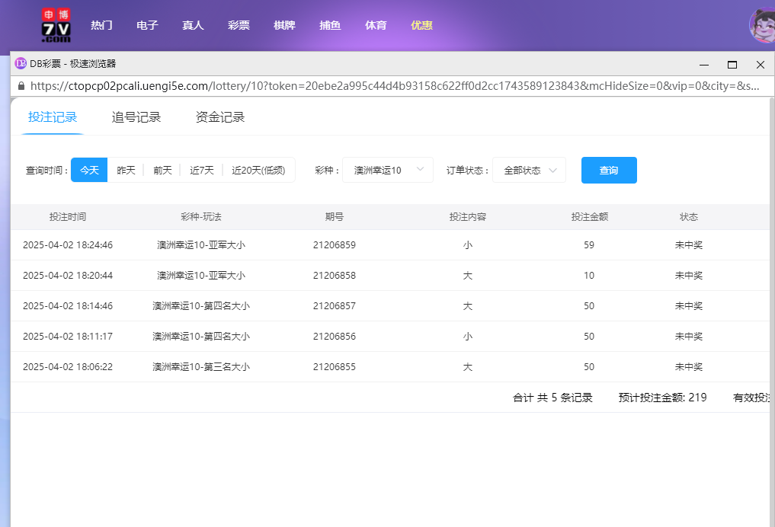
Task: Click the browser address bar URL
Action: click(x=381, y=86)
